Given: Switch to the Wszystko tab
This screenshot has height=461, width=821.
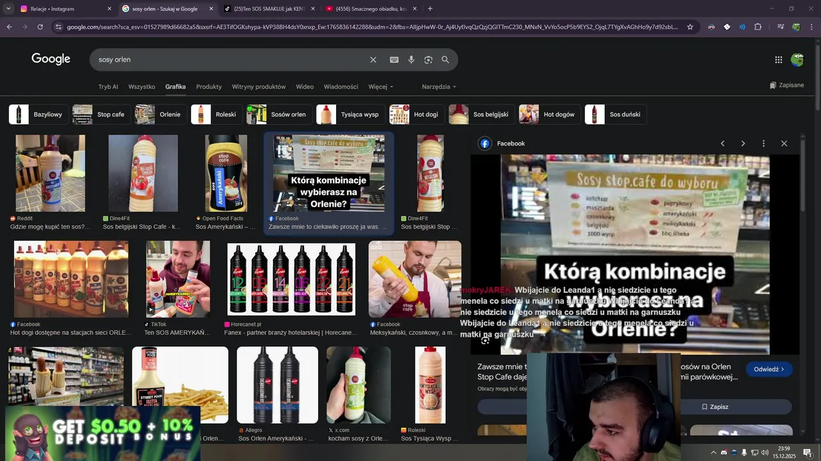Looking at the screenshot, I should (x=142, y=86).
